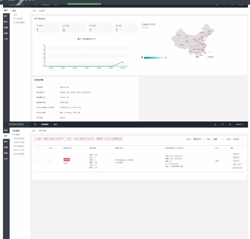
Task: Check the checkbox for user UID 1
Action: pos(37,161)
